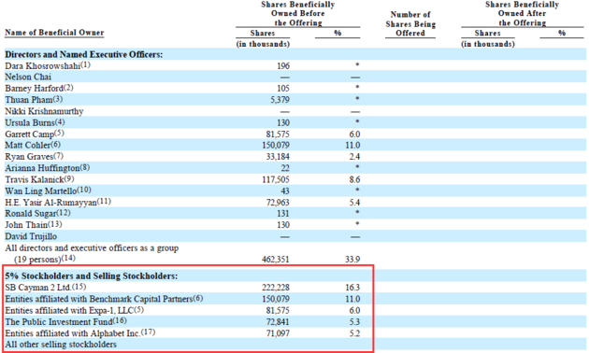Select Entities affiliated with Benchmark Capital Partners
The height and width of the screenshot is (353, 589).
[x=99, y=300]
